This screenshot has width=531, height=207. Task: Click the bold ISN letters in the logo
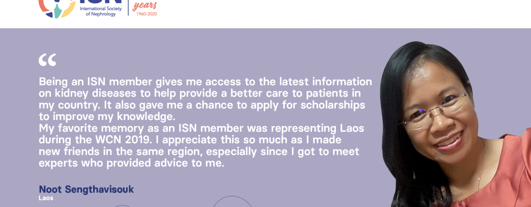tap(100, 2)
